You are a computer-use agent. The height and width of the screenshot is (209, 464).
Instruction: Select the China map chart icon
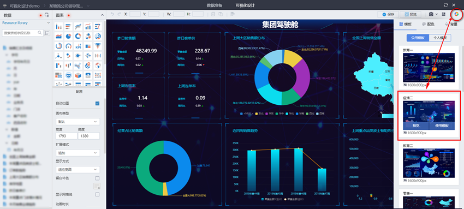[x=78, y=65]
